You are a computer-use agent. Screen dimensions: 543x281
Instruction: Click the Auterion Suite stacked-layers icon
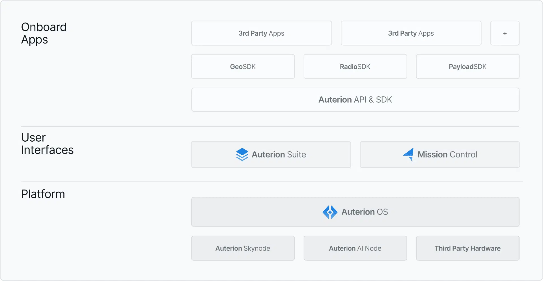[x=242, y=154]
